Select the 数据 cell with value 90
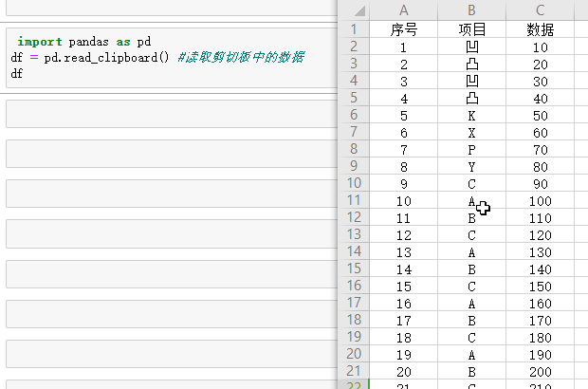 540,184
